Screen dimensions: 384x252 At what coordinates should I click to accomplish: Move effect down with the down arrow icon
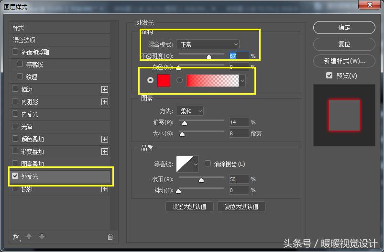coord(42,237)
